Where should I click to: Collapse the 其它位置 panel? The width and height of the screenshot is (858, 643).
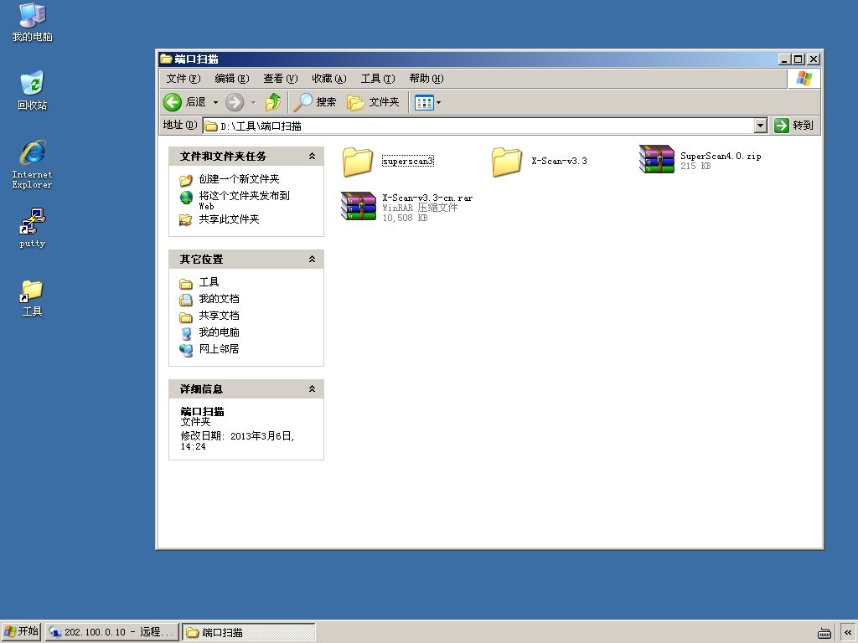[x=312, y=260]
